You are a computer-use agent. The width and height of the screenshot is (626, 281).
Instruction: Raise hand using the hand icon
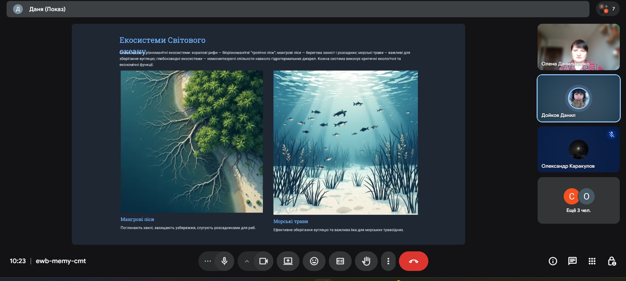(366, 261)
